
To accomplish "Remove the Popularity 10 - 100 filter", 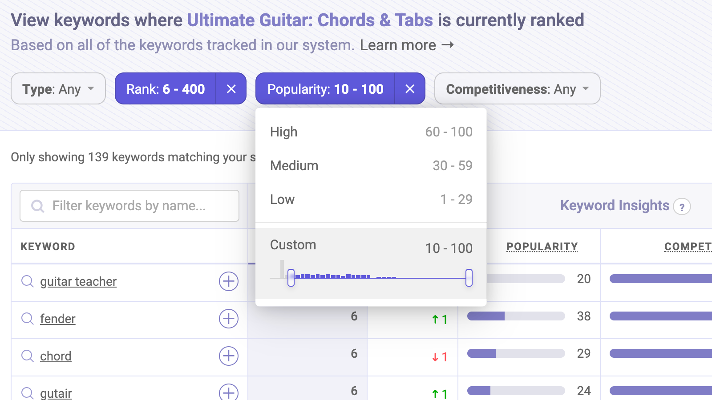I will pyautogui.click(x=410, y=89).
